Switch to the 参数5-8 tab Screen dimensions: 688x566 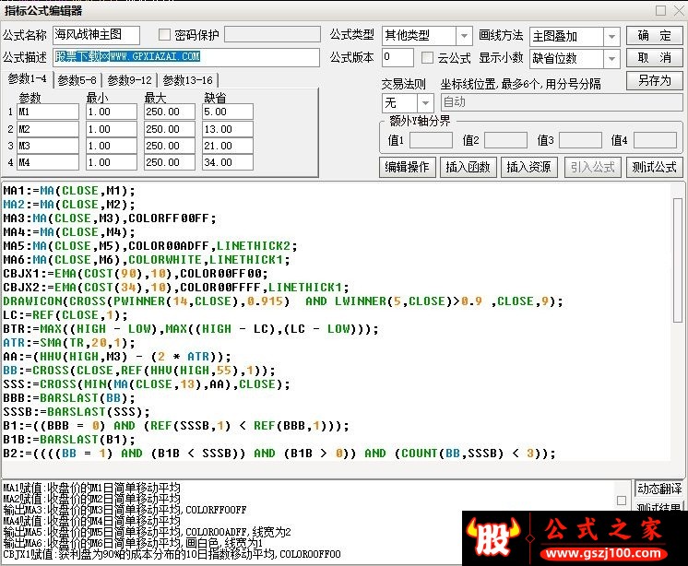(77, 80)
